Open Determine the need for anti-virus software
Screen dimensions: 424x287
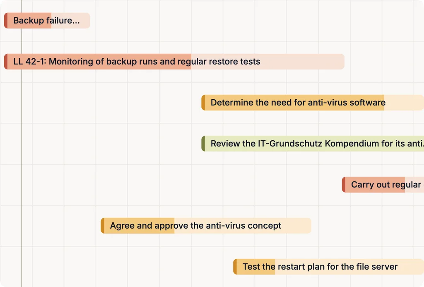point(313,103)
